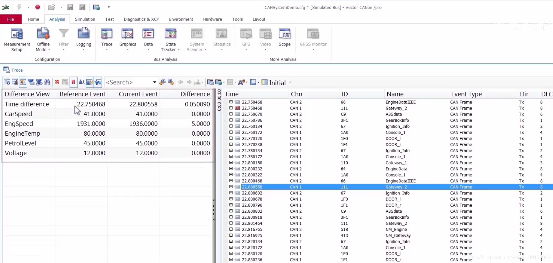
Task: Switch to the Hardware ribbon tab
Action: (x=212, y=19)
